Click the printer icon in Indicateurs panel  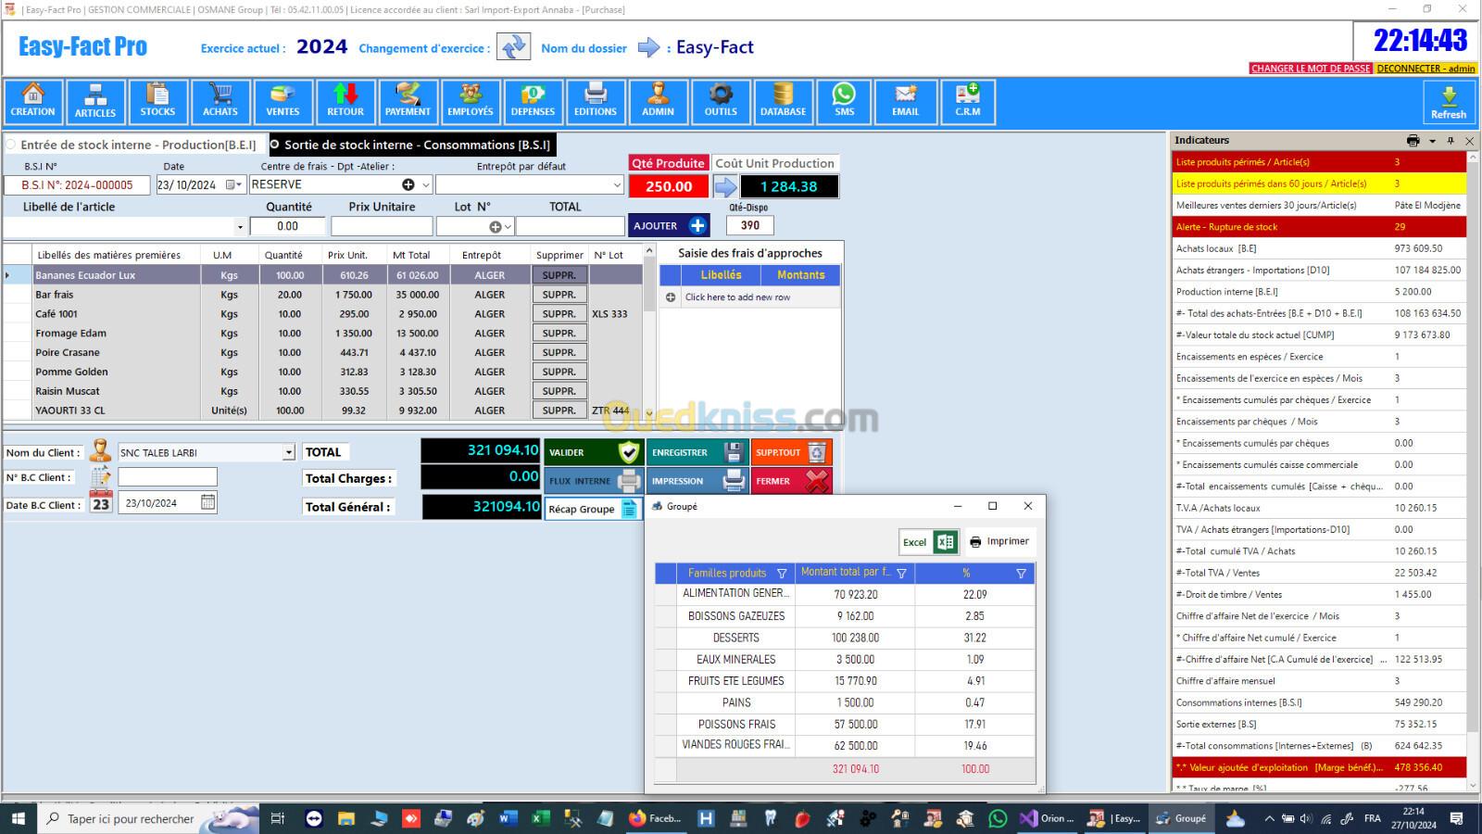pos(1413,141)
